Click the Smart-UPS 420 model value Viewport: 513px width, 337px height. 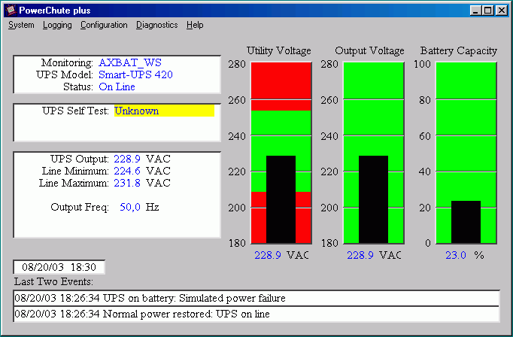[x=135, y=74]
